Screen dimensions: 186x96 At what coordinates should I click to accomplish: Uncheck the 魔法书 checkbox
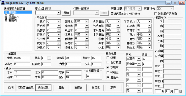108,78
